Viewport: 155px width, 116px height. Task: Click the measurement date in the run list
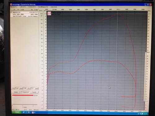click(33, 12)
